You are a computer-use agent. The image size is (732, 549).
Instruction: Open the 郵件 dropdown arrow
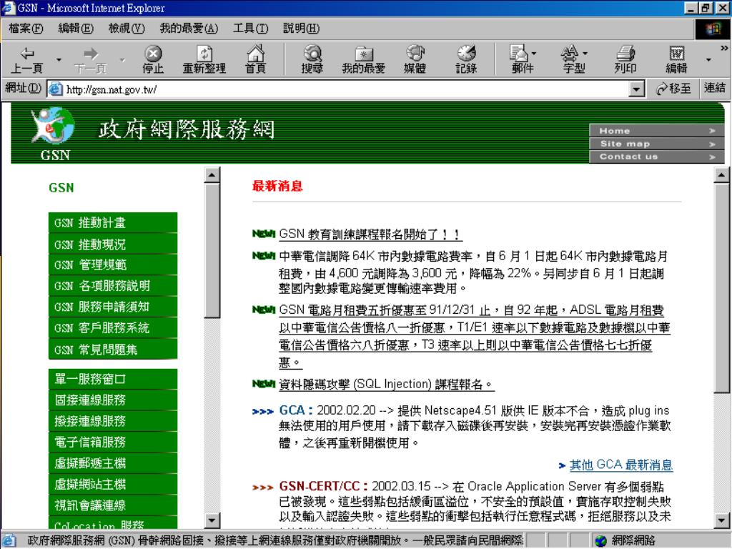(534, 53)
